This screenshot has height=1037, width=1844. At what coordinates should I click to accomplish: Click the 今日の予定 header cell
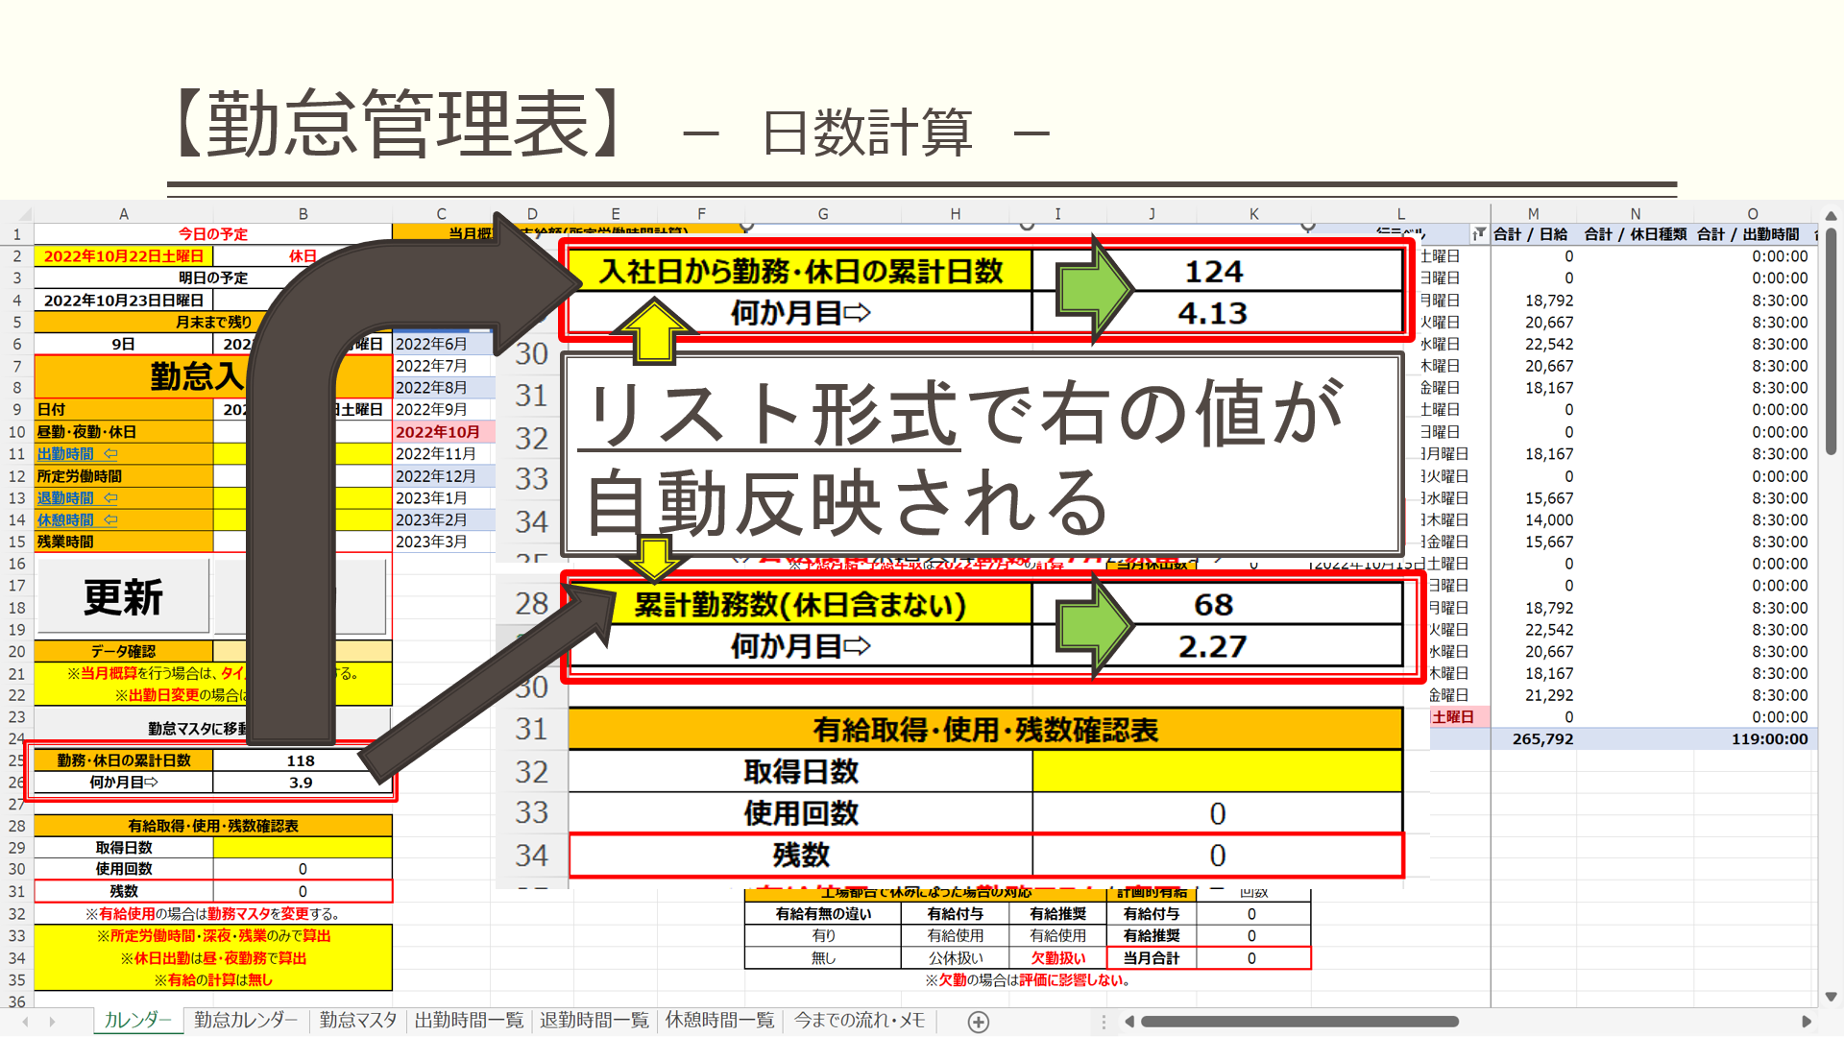(x=213, y=234)
